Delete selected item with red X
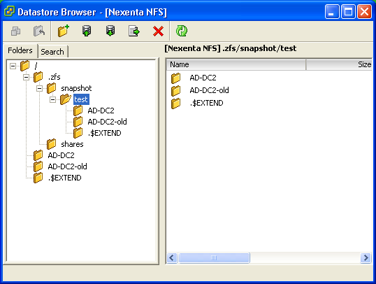This screenshot has height=284, width=376. pyautogui.click(x=158, y=31)
